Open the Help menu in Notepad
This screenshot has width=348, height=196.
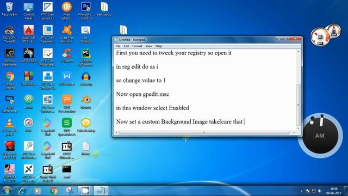tap(159, 46)
